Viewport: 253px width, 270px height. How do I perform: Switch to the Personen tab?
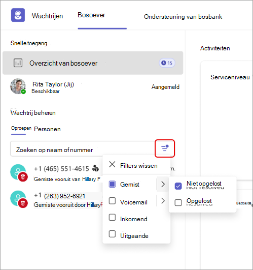coord(47,129)
